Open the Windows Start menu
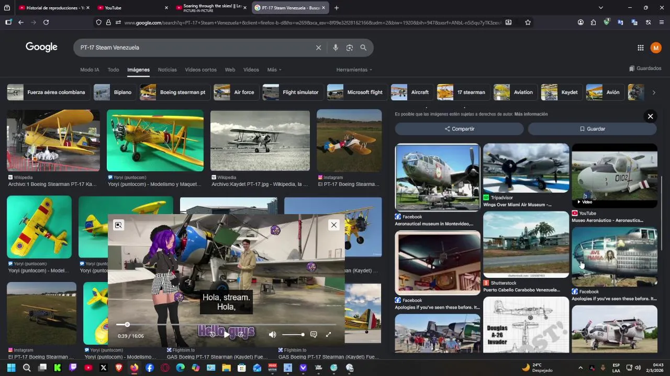This screenshot has width=670, height=376. tap(11, 368)
